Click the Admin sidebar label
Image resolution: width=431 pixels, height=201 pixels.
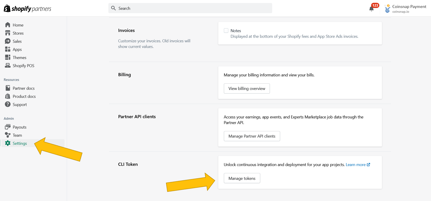click(9, 119)
